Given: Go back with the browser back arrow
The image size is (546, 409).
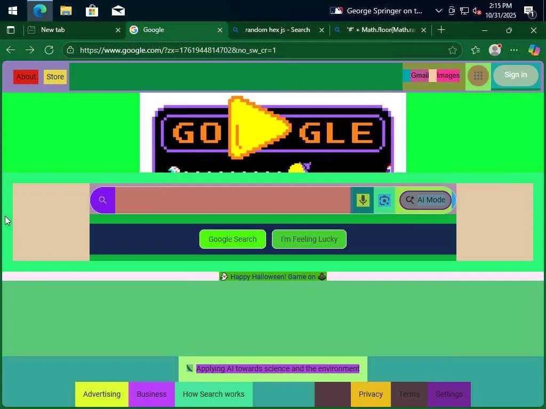Looking at the screenshot, I should (11, 50).
